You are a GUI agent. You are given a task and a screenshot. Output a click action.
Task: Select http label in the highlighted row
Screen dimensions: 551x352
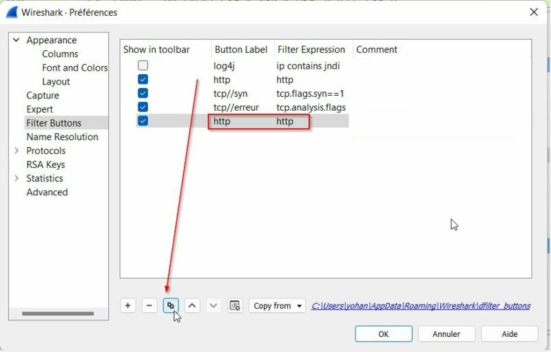coord(222,121)
